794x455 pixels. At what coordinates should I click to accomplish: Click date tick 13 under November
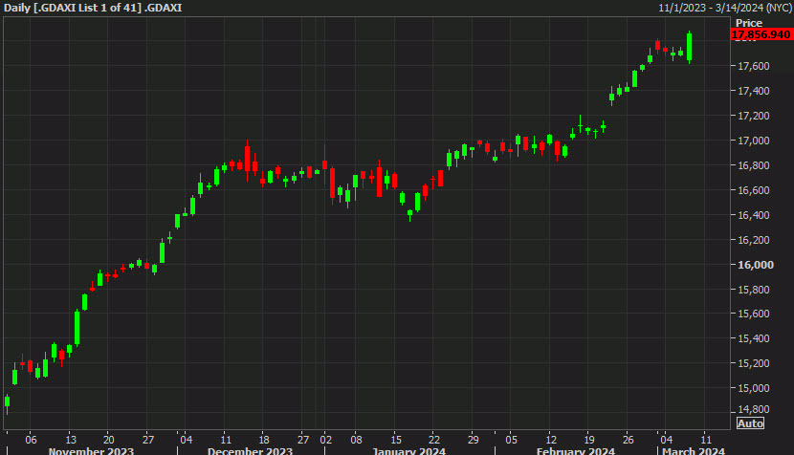point(71,440)
